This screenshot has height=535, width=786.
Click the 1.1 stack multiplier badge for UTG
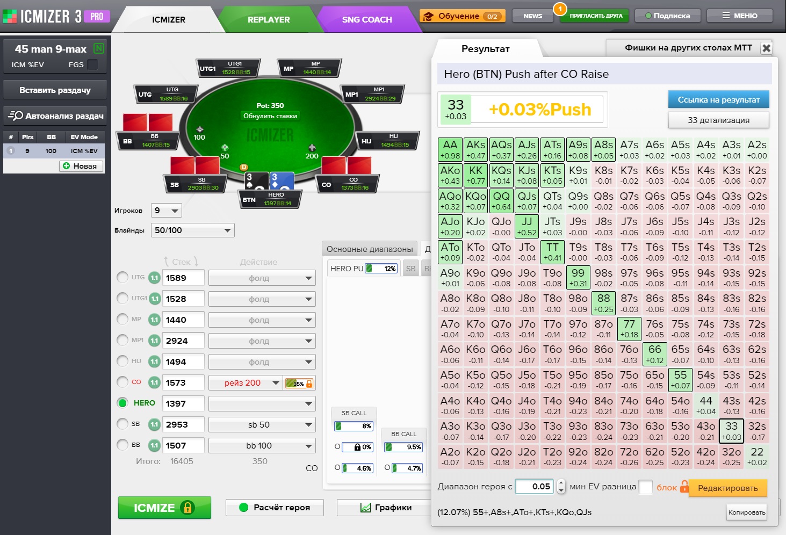pyautogui.click(x=154, y=278)
